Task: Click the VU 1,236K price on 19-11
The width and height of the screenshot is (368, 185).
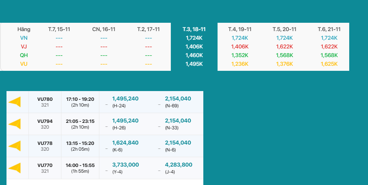Action: 240,64
